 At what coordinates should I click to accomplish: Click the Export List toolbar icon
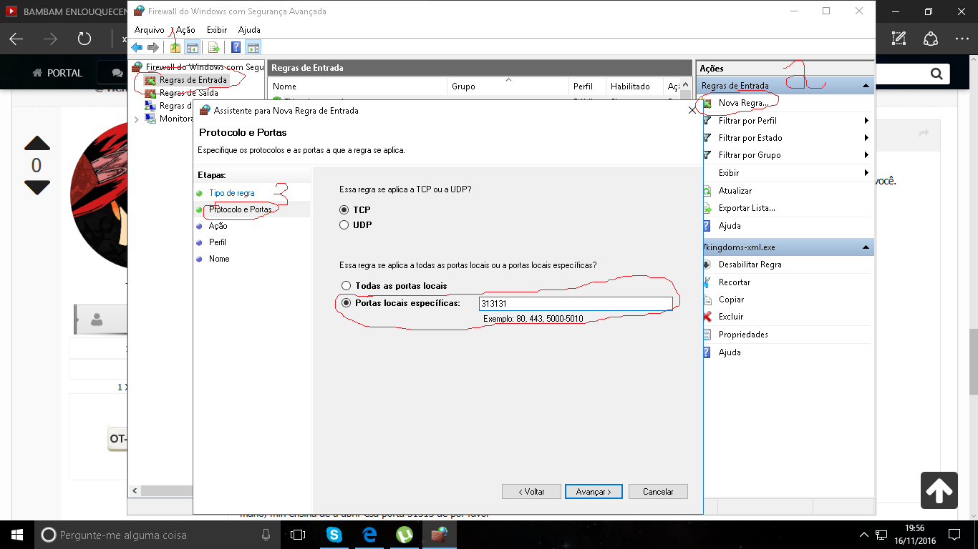(213, 48)
